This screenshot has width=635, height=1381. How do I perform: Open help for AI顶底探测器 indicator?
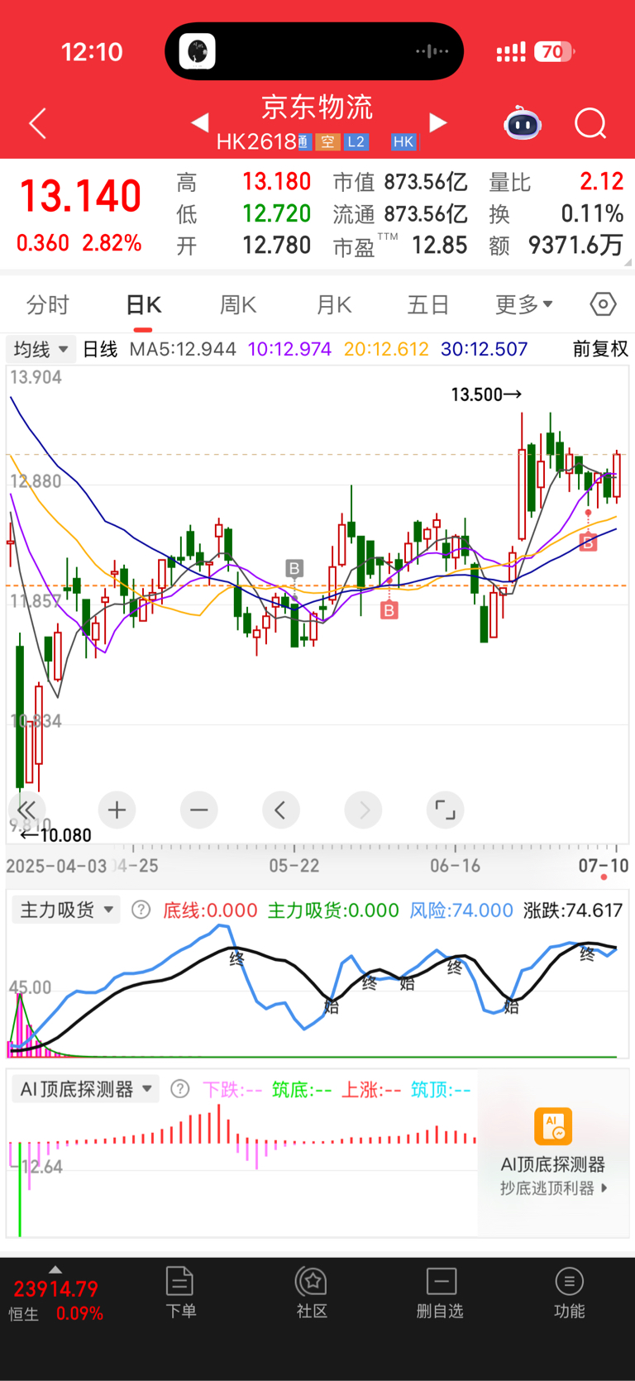[x=179, y=1089]
